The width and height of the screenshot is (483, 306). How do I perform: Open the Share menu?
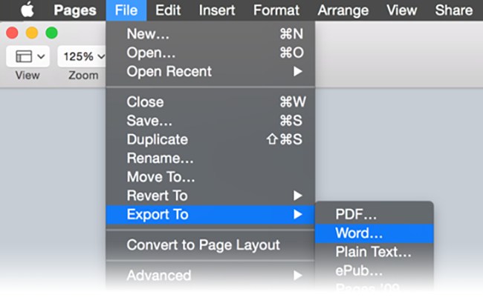tap(454, 10)
